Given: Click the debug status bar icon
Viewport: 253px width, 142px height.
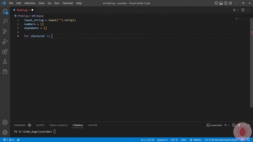Looking at the screenshot, I should click(19, 140).
